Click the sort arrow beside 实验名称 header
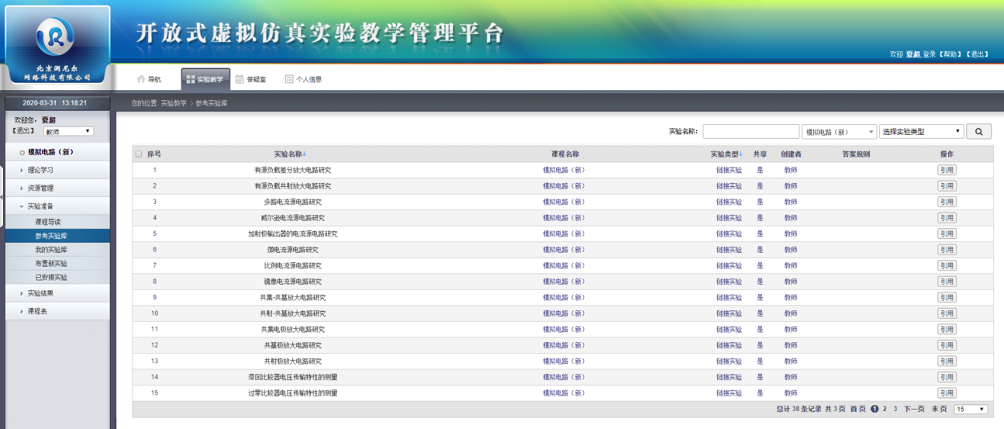This screenshot has width=1004, height=429. pyautogui.click(x=304, y=154)
